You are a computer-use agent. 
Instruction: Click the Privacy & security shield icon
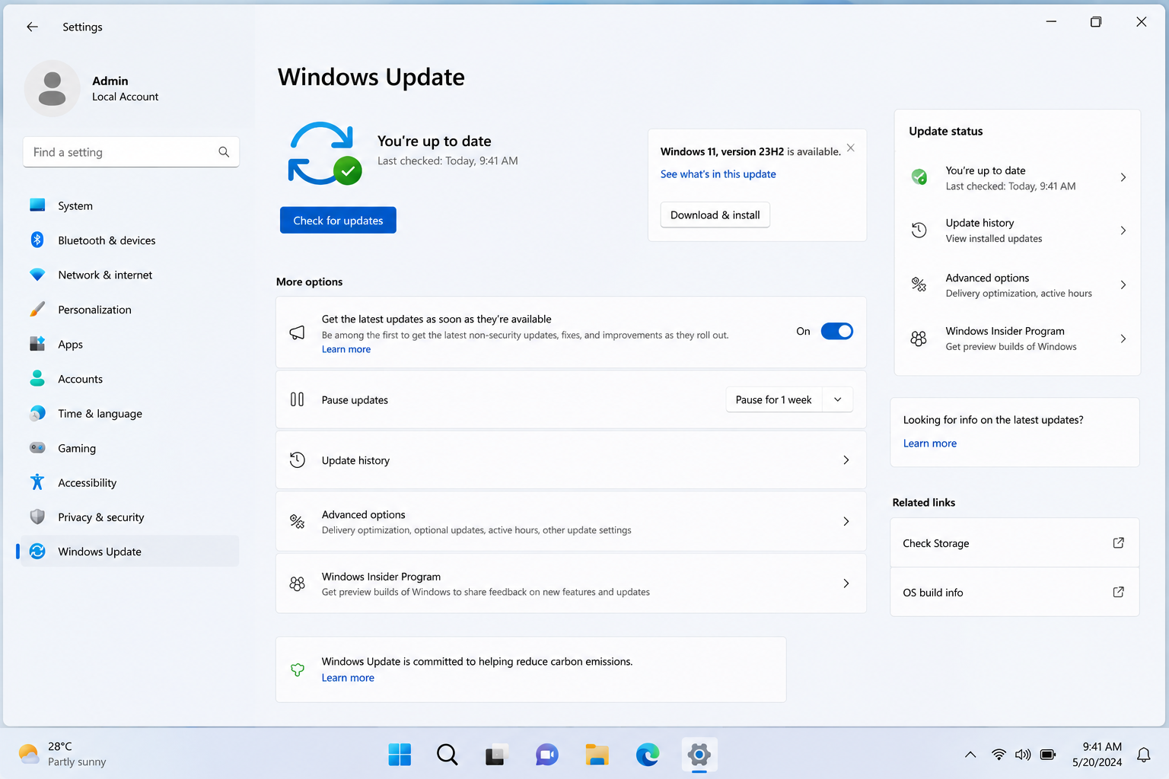click(x=37, y=517)
